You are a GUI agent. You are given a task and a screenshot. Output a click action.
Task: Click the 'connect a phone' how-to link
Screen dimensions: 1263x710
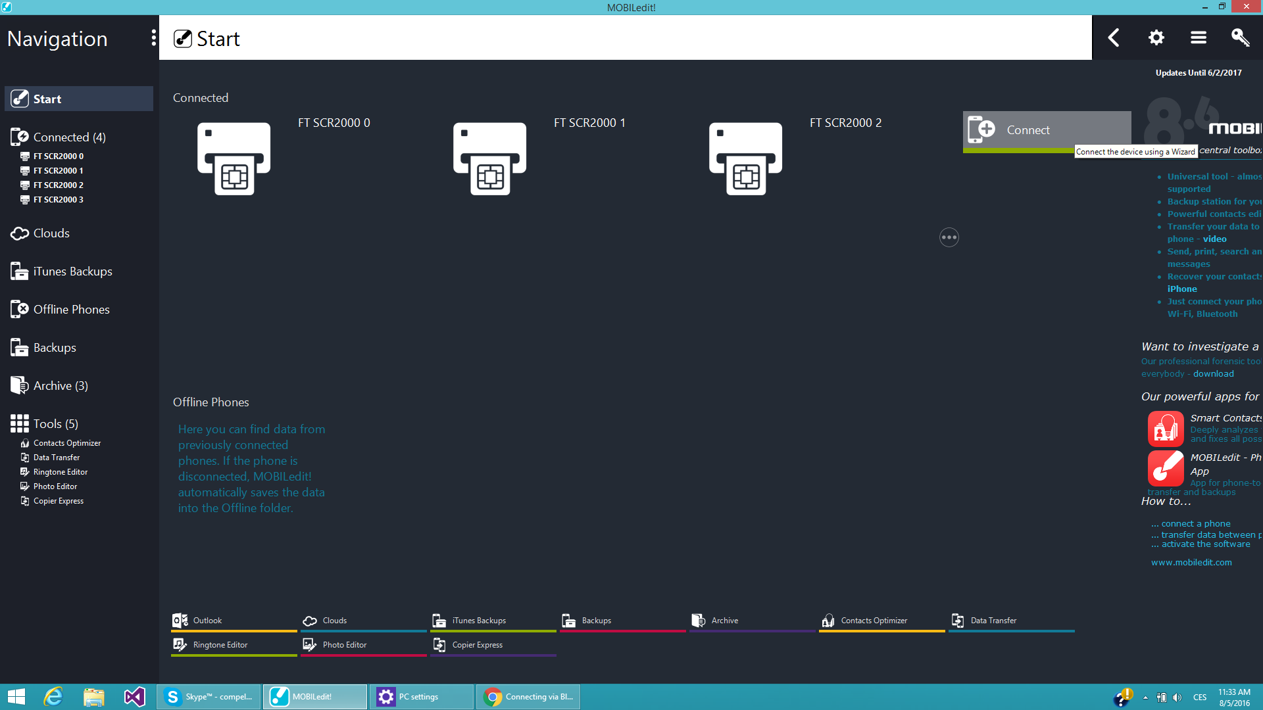1195,524
